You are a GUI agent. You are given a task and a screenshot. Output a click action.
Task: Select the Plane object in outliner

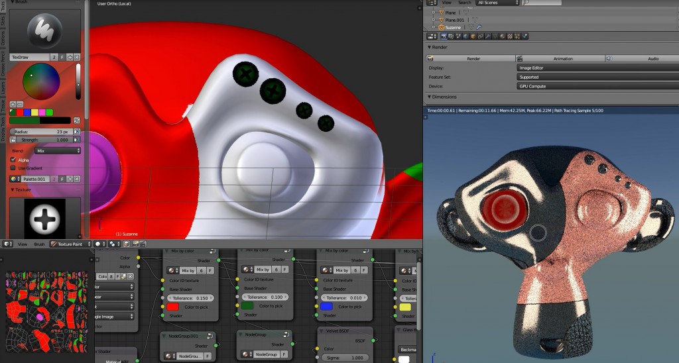450,13
